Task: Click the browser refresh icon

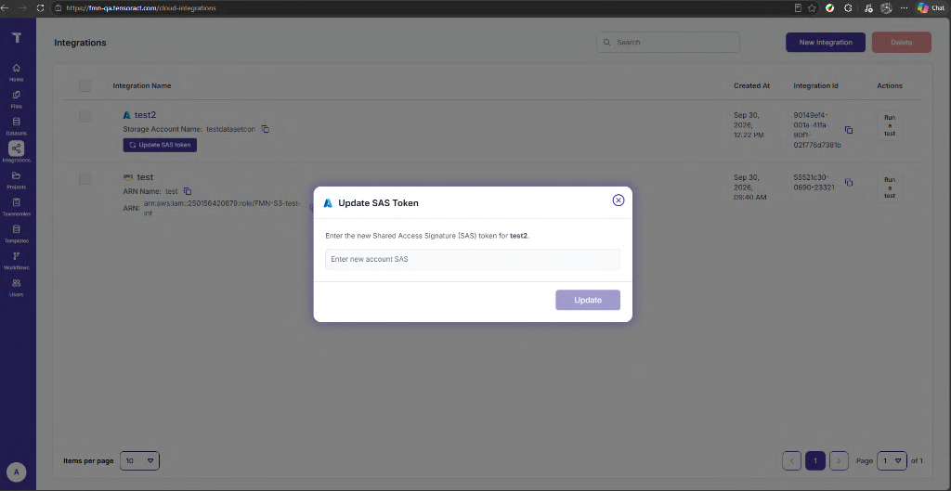Action: (x=40, y=7)
